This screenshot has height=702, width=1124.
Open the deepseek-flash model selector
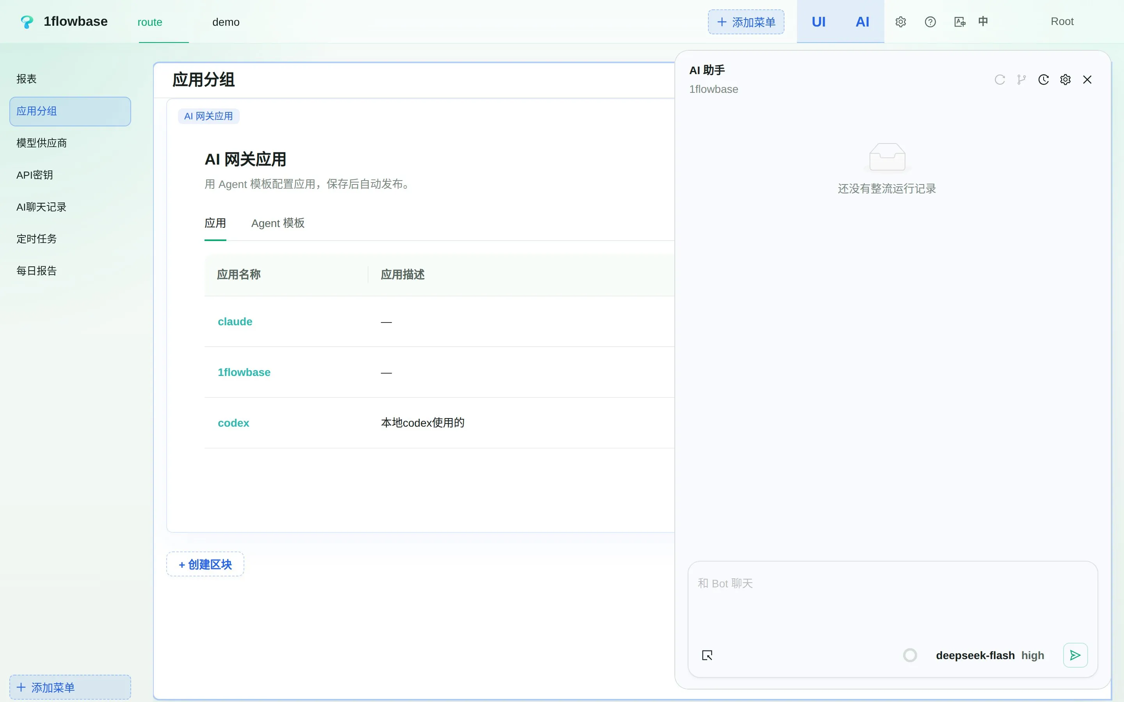tap(975, 656)
